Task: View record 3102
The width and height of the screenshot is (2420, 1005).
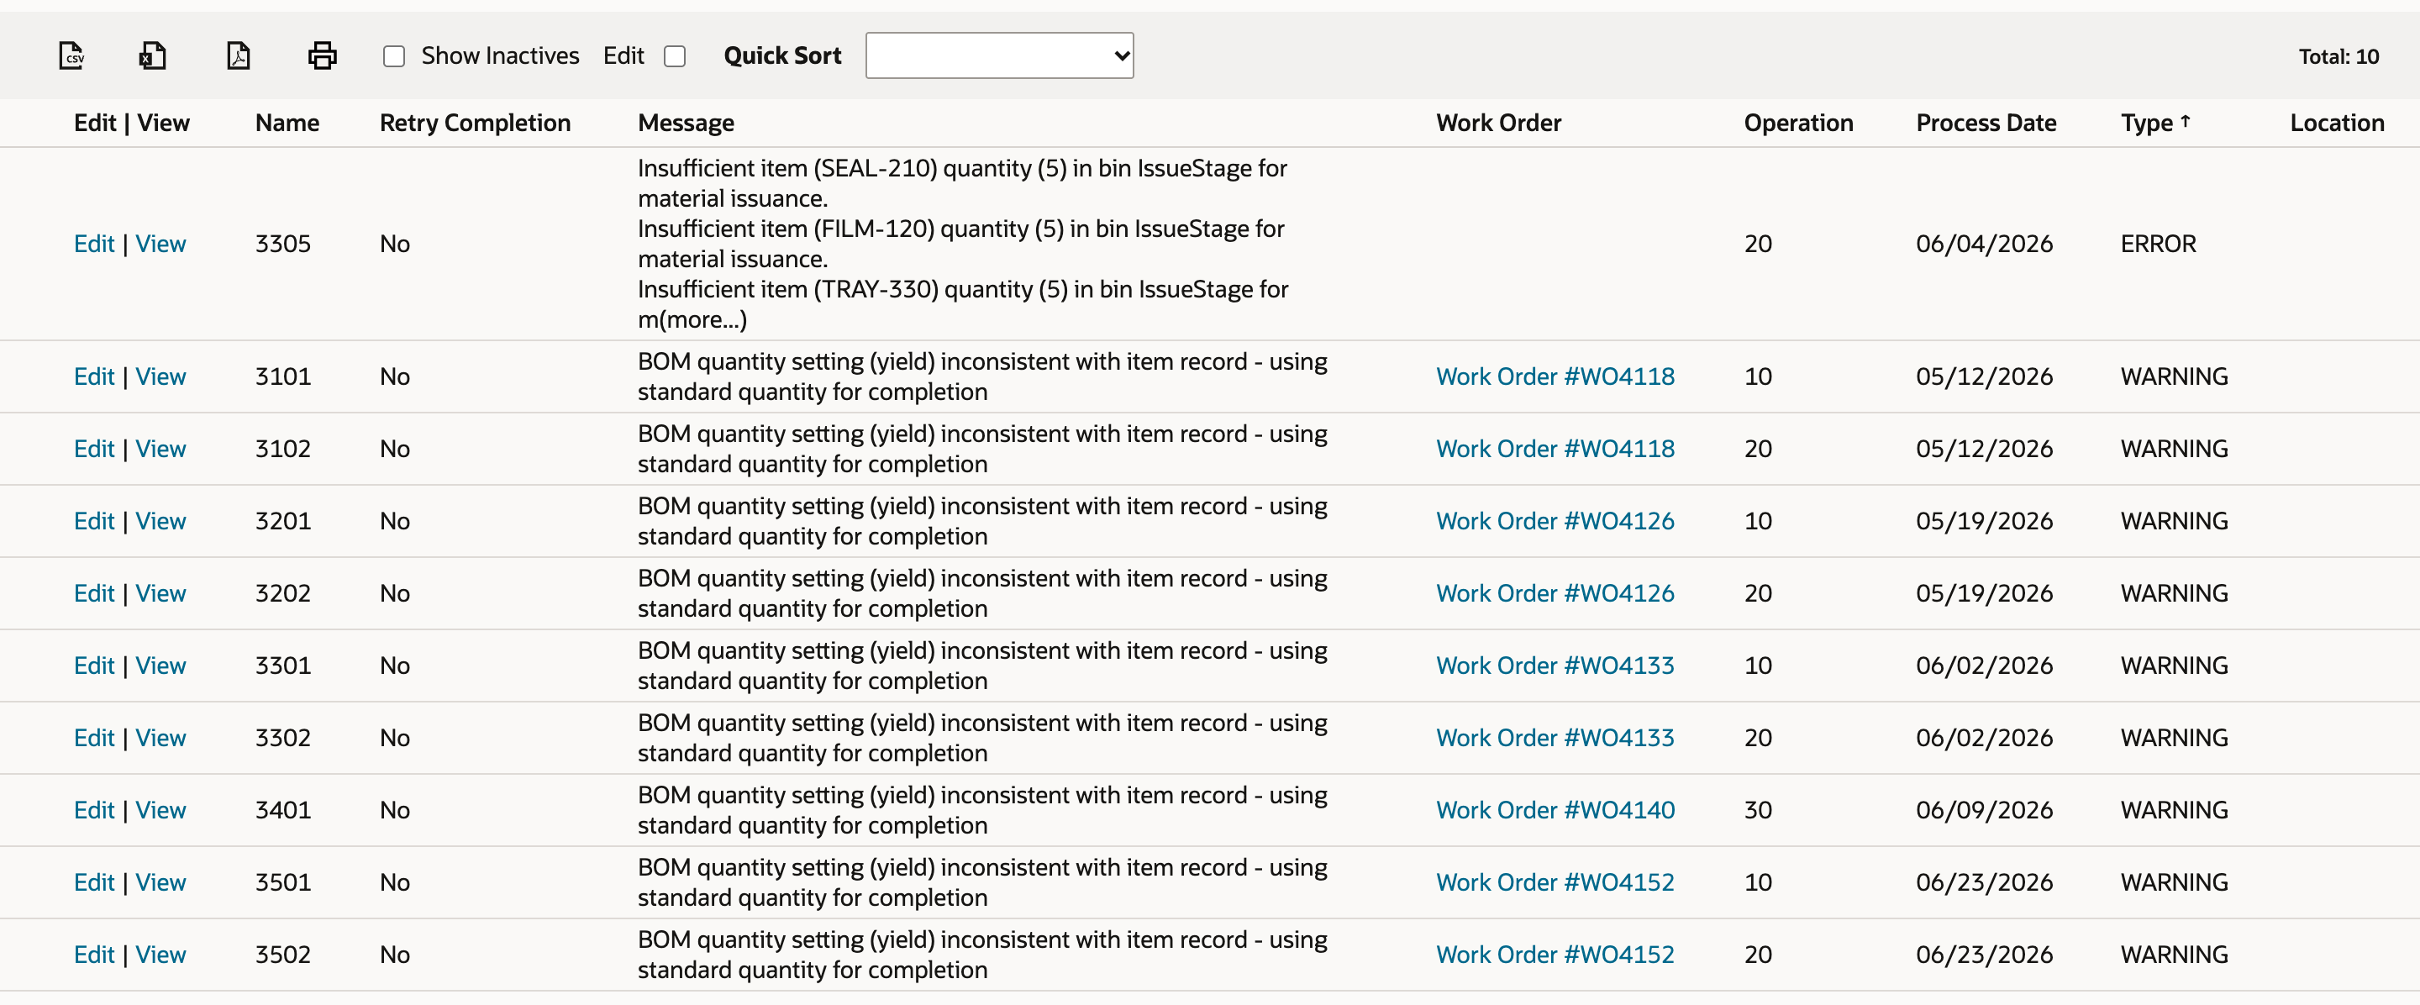Action: click(x=160, y=449)
